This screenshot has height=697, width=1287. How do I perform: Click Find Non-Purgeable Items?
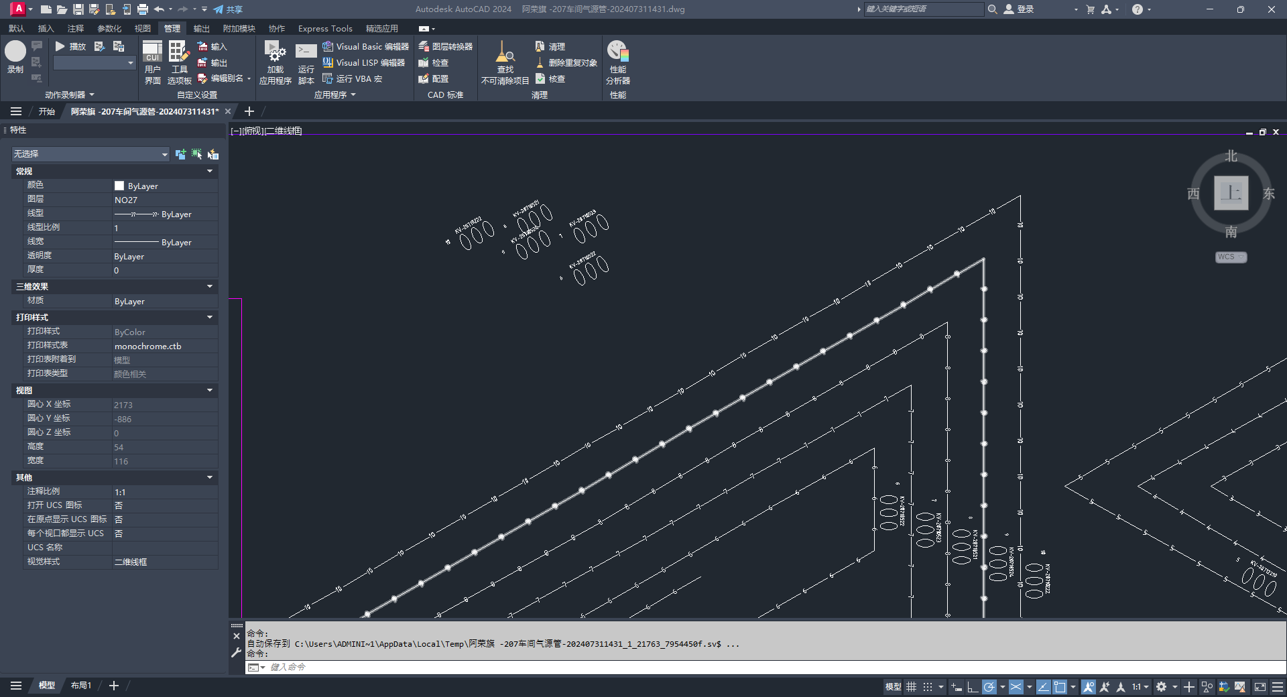[505, 62]
